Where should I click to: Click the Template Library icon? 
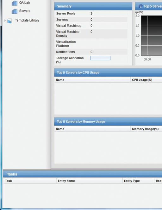pyautogui.click(x=9, y=21)
